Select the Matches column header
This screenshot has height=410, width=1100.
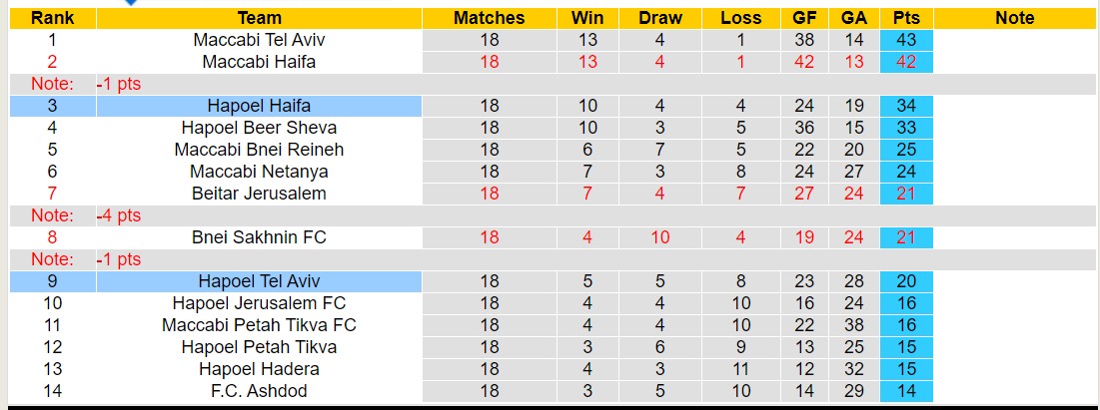pos(489,18)
